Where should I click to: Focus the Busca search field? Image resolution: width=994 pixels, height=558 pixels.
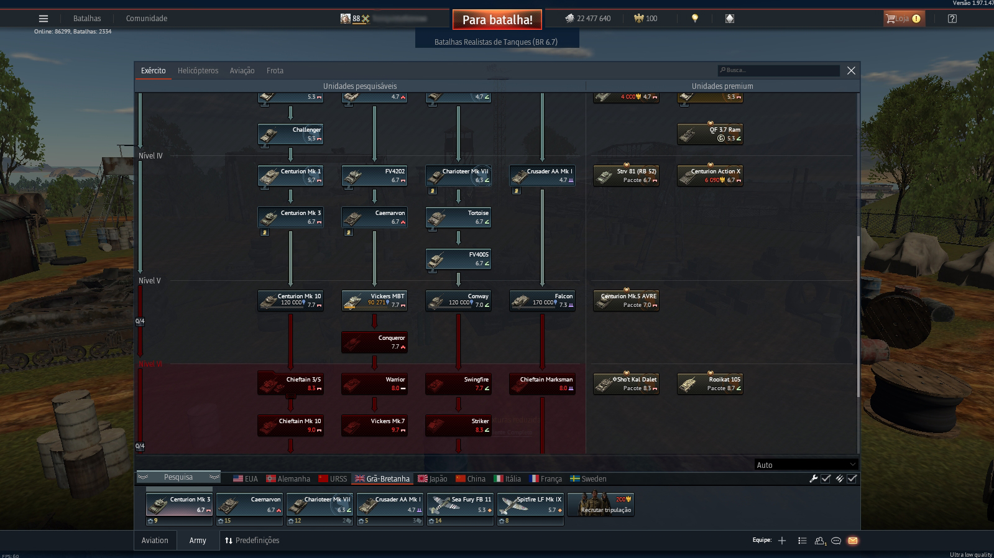778,70
